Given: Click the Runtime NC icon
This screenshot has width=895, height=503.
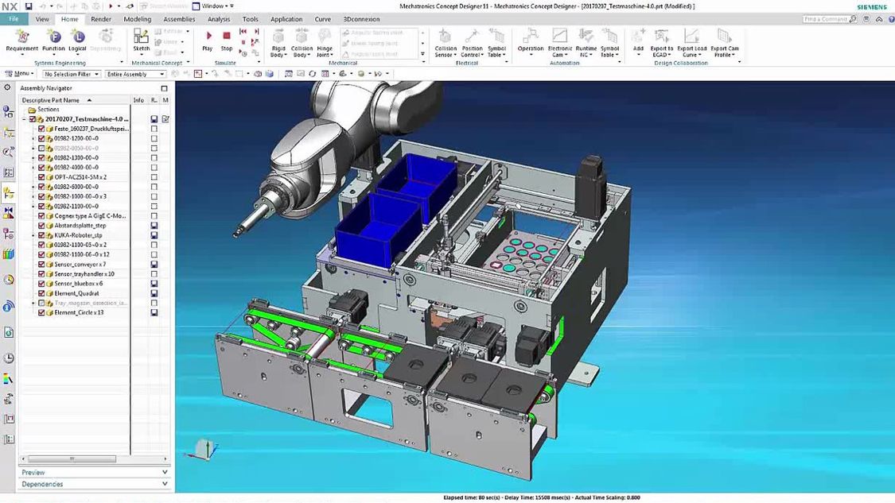Looking at the screenshot, I should coord(586,37).
